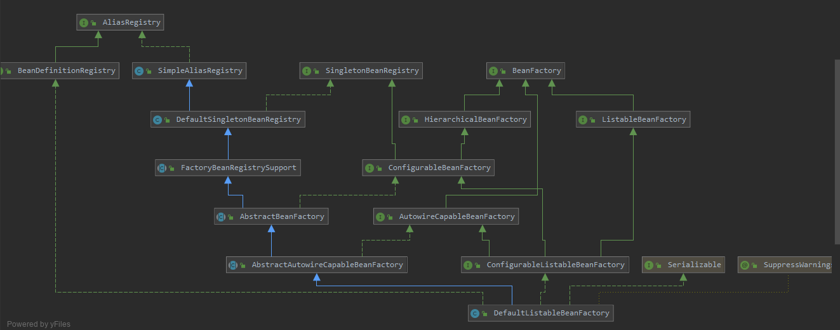This screenshot has width=840, height=330.
Task: Click the abstract class icon of AbstractBeanFactory
Action: tap(221, 216)
